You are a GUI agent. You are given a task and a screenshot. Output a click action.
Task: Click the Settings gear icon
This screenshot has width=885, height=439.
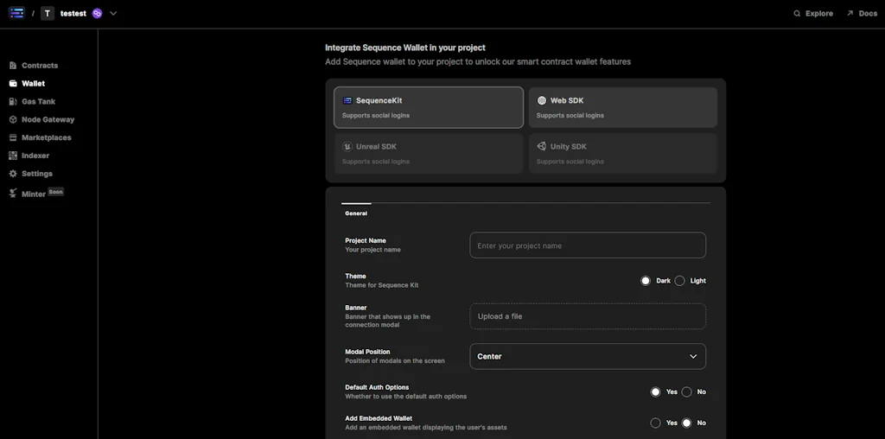click(13, 174)
